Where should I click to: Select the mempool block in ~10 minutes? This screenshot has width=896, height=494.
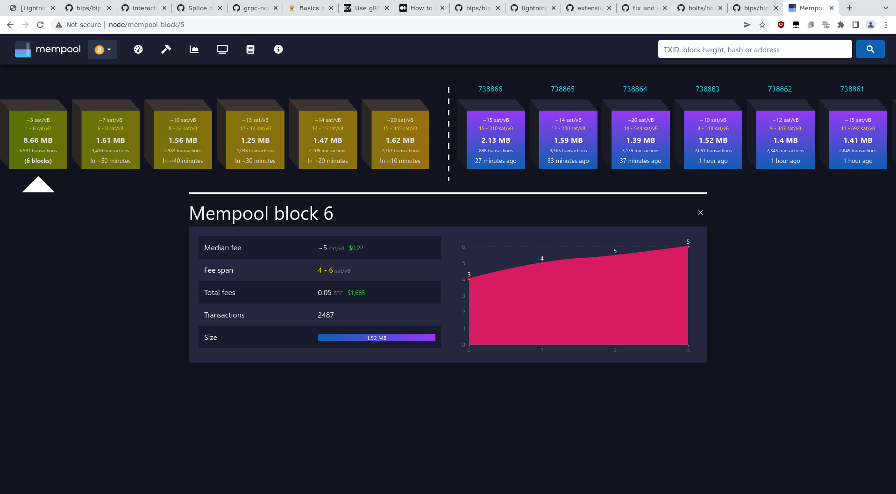point(400,140)
